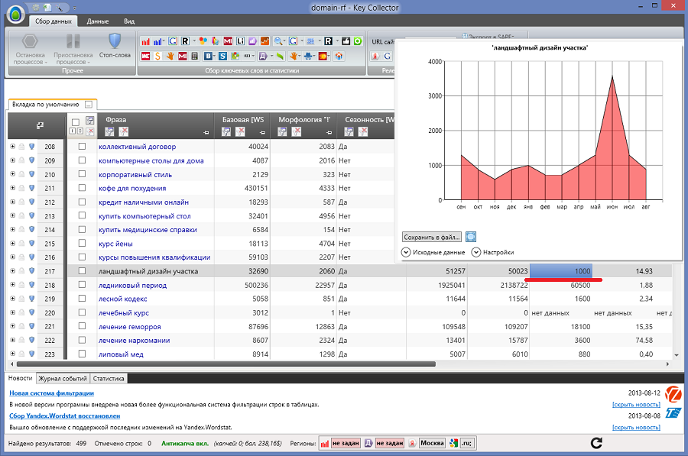Click the magnifier search icon in toolbar
The width and height of the screenshot is (688, 456).
coord(277,41)
